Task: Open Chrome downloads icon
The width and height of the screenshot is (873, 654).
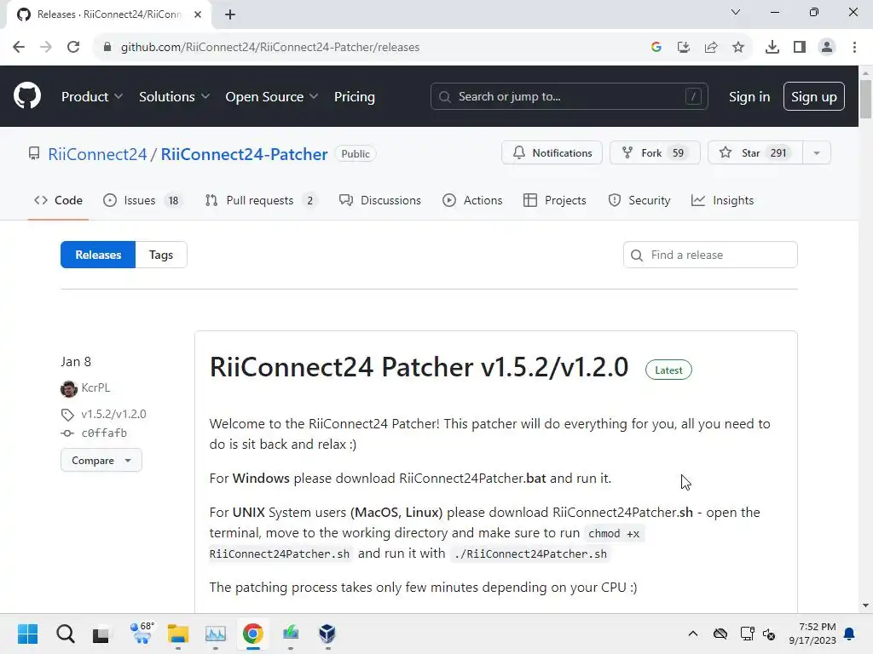Action: coord(772,48)
